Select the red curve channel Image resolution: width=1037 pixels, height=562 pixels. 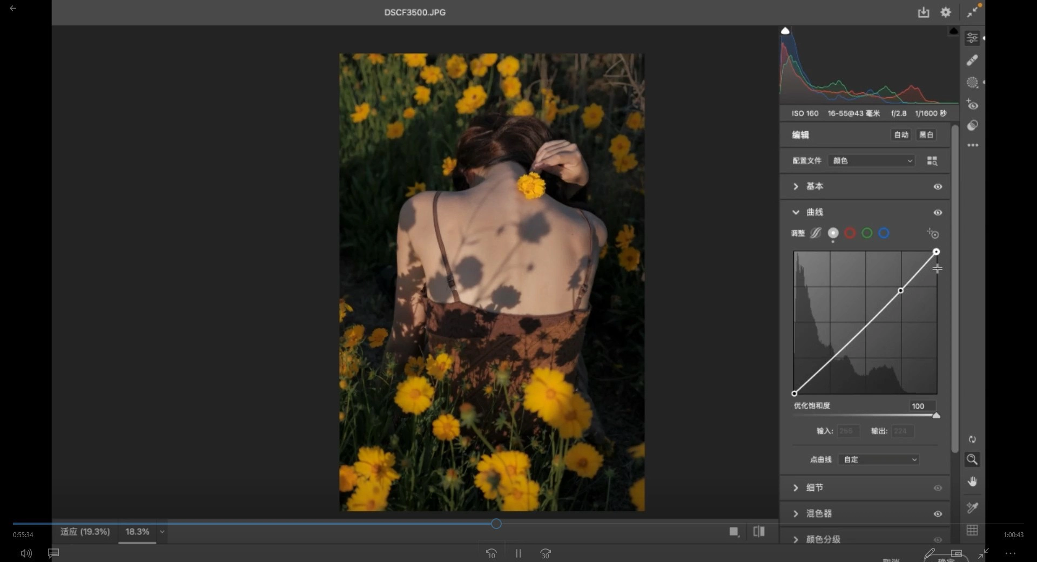tap(850, 233)
